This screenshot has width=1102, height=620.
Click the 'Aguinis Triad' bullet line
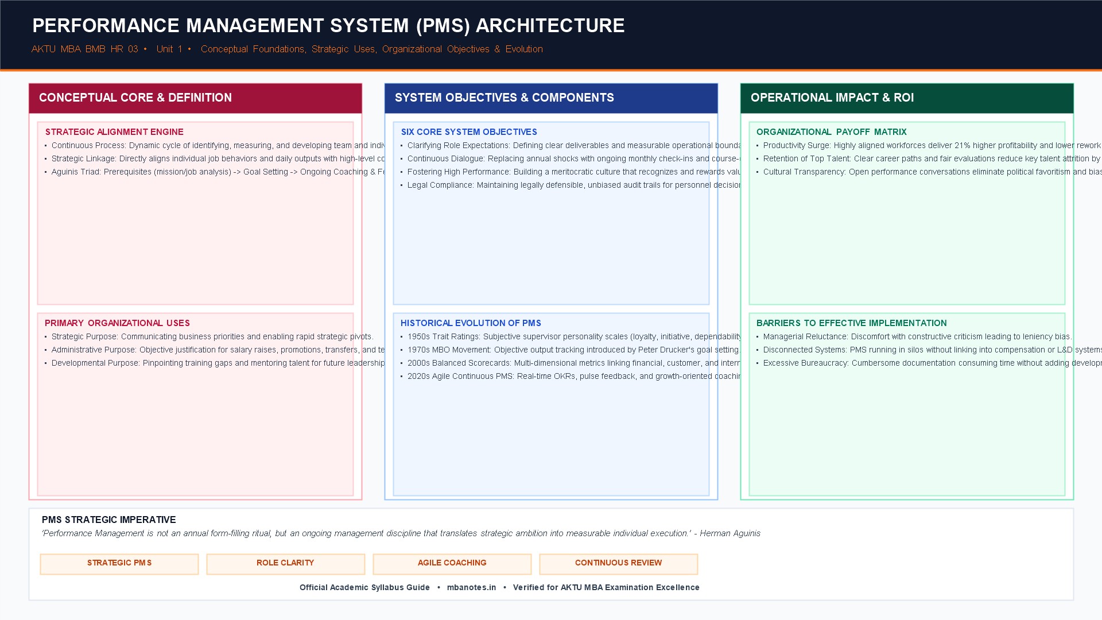coord(214,172)
